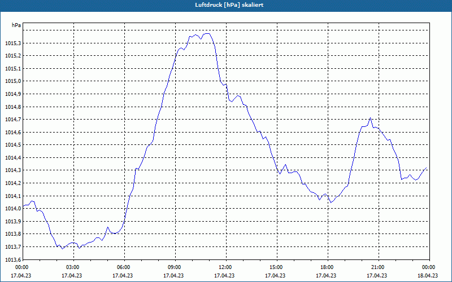
Task: Click the 18:00 time label
Action: click(x=327, y=267)
